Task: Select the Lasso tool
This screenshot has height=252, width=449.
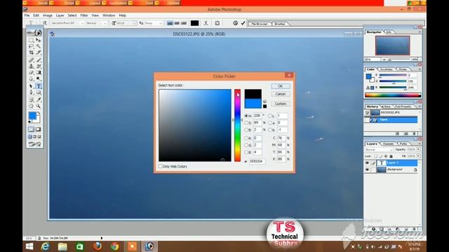Action: click(x=31, y=46)
